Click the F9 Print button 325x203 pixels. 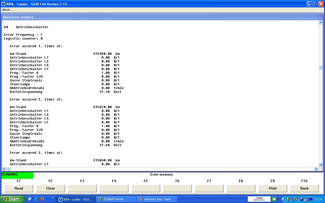click(x=273, y=188)
